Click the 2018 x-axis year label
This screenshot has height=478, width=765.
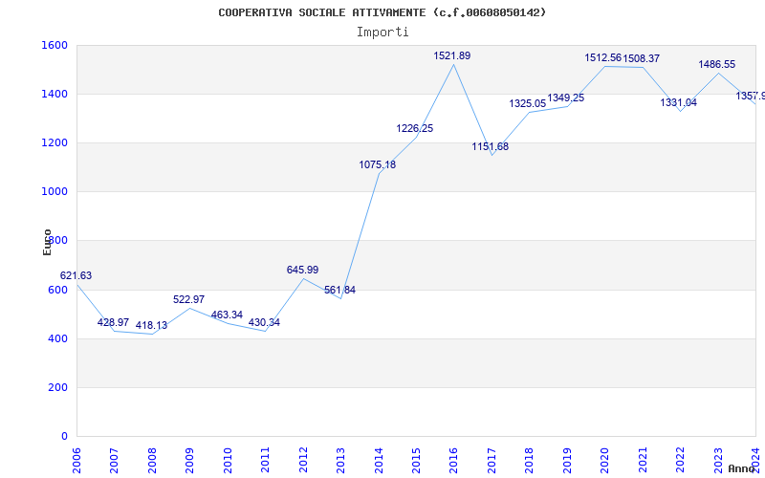click(530, 461)
